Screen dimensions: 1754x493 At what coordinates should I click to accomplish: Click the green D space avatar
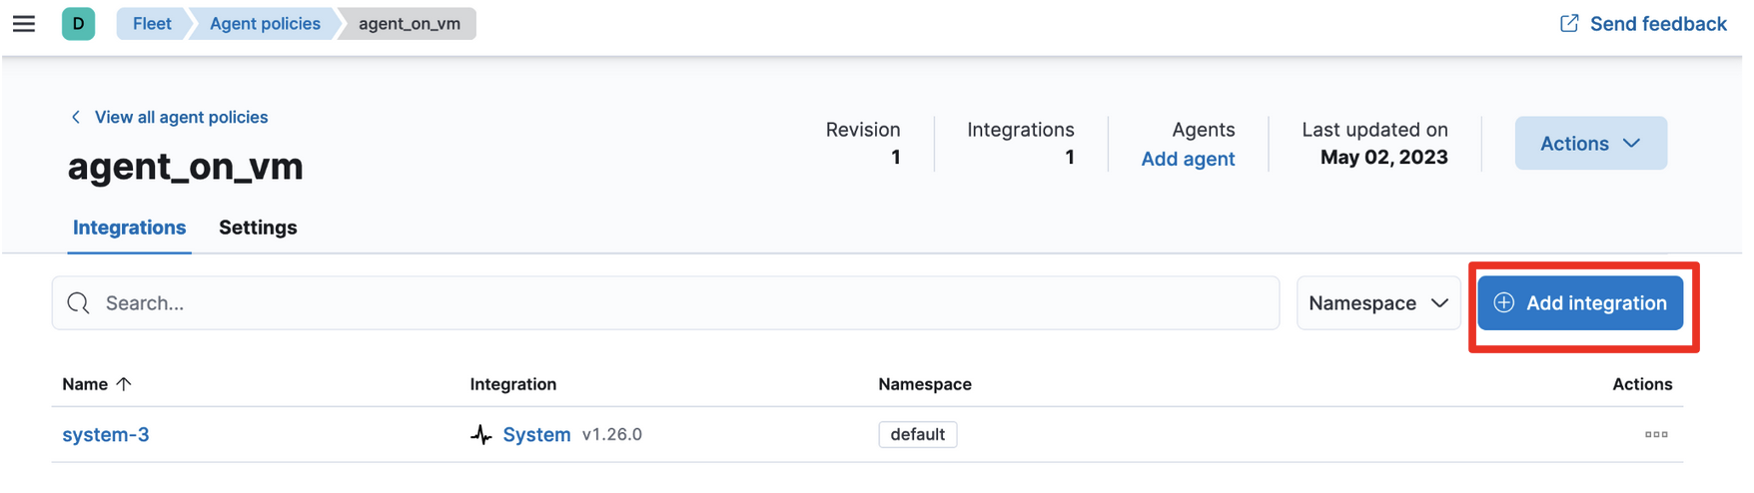click(78, 24)
